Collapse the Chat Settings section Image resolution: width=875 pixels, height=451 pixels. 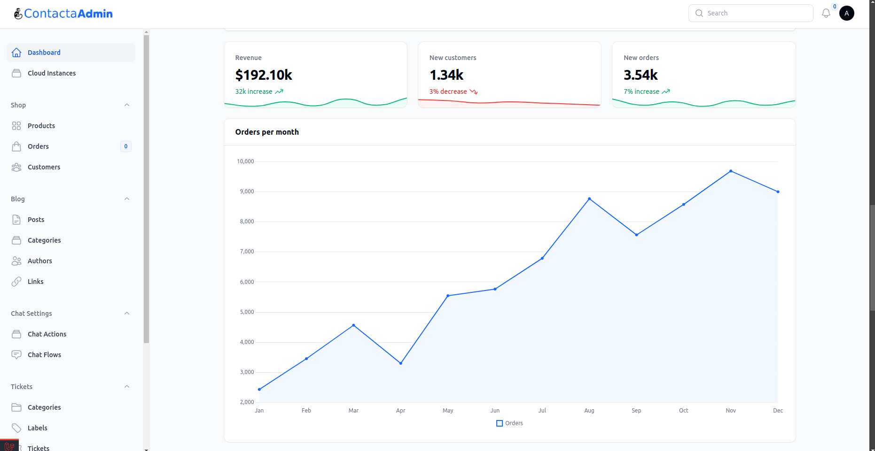point(127,313)
